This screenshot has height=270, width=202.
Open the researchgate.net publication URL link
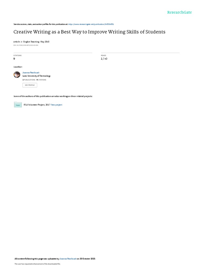[91, 24]
